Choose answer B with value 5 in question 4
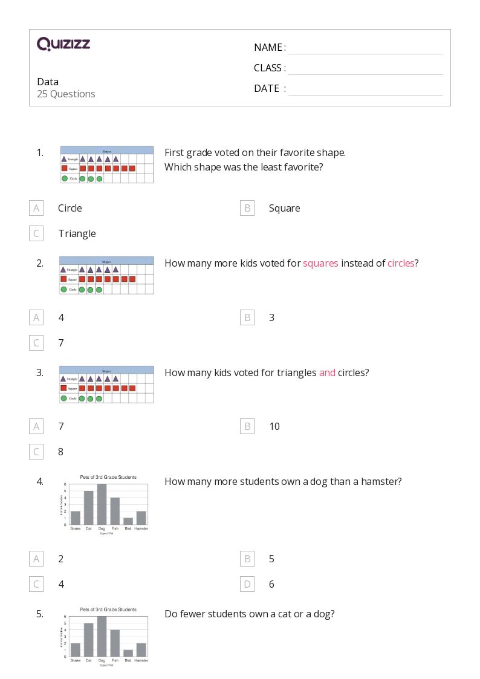Image resolution: width=480 pixels, height=679 pixels. coord(247,559)
